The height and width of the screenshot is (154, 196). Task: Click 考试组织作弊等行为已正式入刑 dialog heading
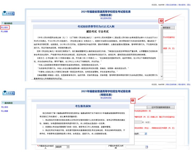click(96, 26)
